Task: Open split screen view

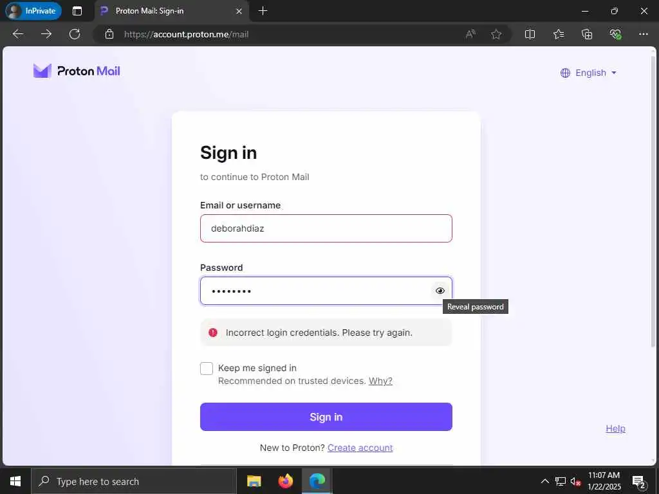Action: click(530, 34)
